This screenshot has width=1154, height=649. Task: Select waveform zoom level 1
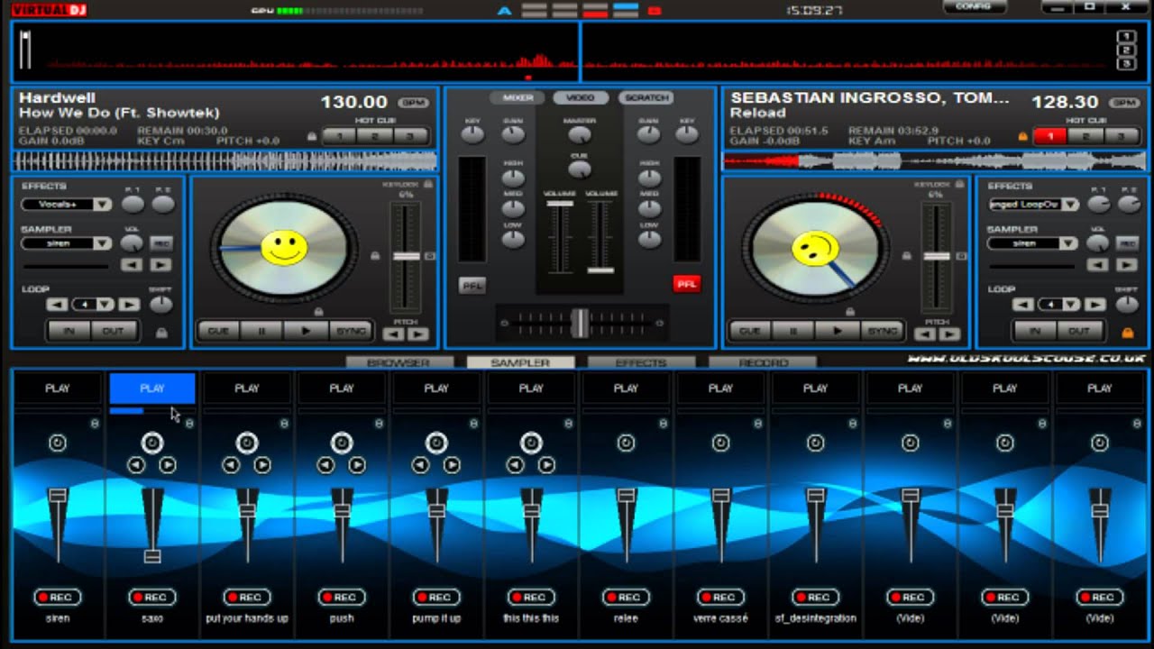pos(1125,37)
